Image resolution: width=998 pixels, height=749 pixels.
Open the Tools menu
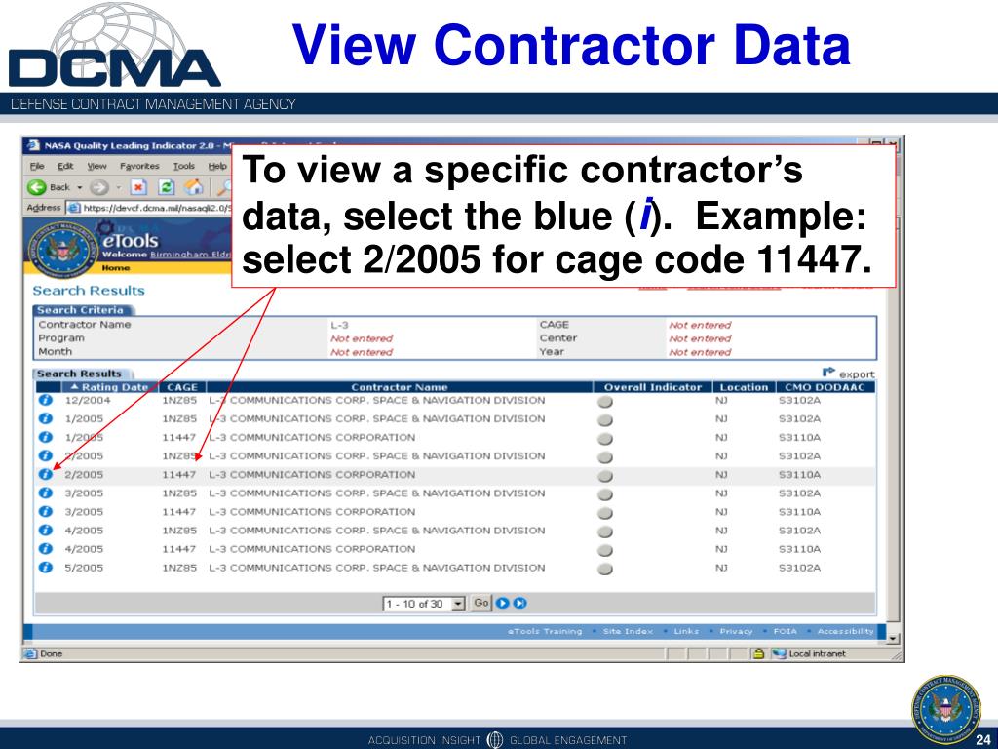pyautogui.click(x=184, y=166)
